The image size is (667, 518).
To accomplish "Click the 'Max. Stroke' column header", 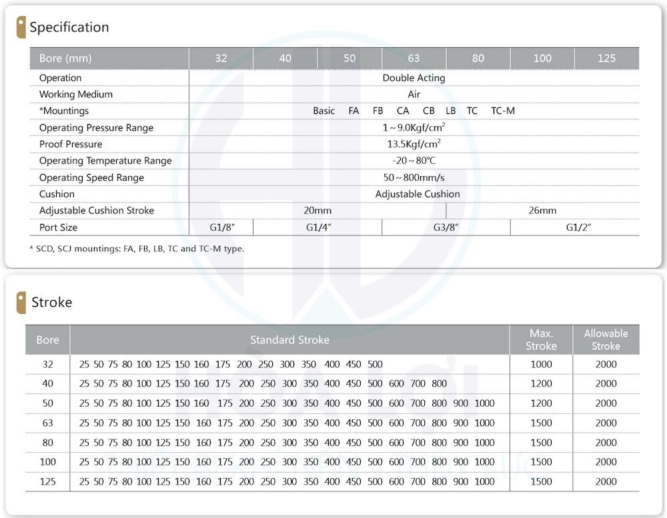I will 541,340.
